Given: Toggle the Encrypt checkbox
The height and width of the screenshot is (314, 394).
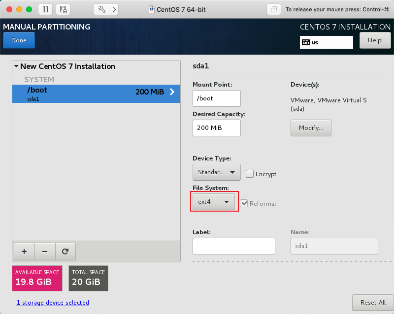Looking at the screenshot, I should tap(250, 174).
